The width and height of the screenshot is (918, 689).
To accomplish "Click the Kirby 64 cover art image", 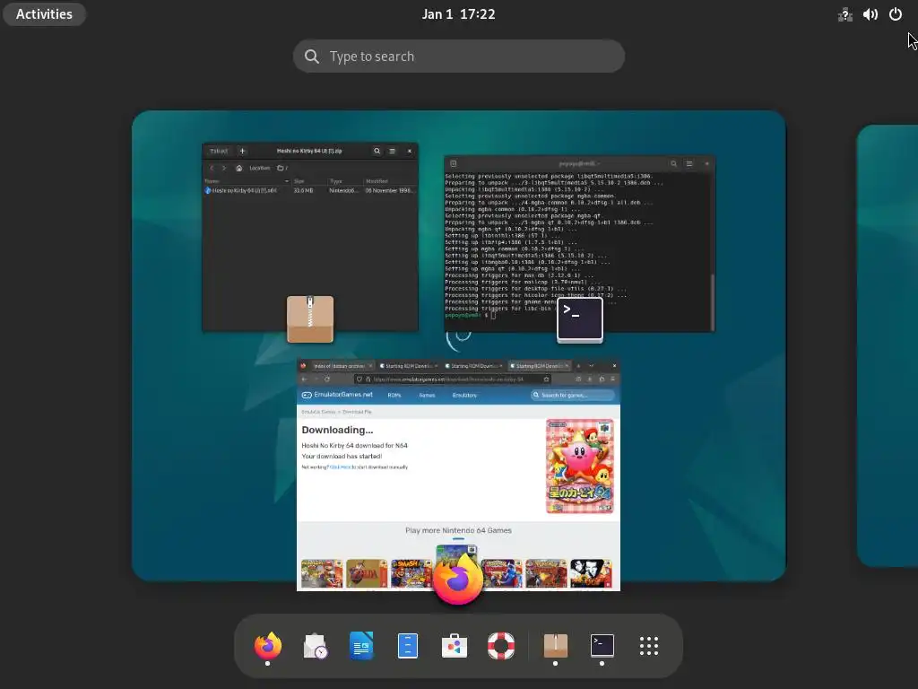I will pos(580,467).
